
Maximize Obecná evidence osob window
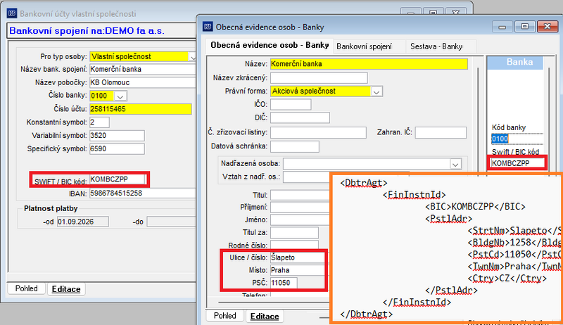click(x=524, y=27)
